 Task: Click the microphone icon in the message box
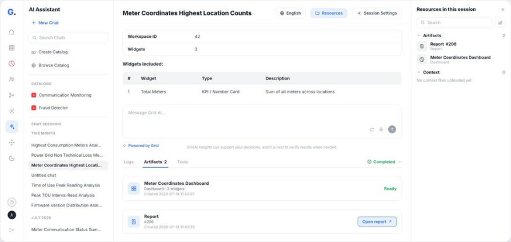[381, 129]
